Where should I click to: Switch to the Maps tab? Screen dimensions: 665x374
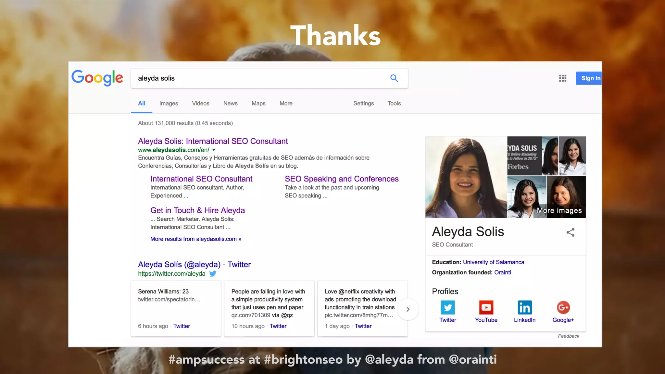point(258,104)
